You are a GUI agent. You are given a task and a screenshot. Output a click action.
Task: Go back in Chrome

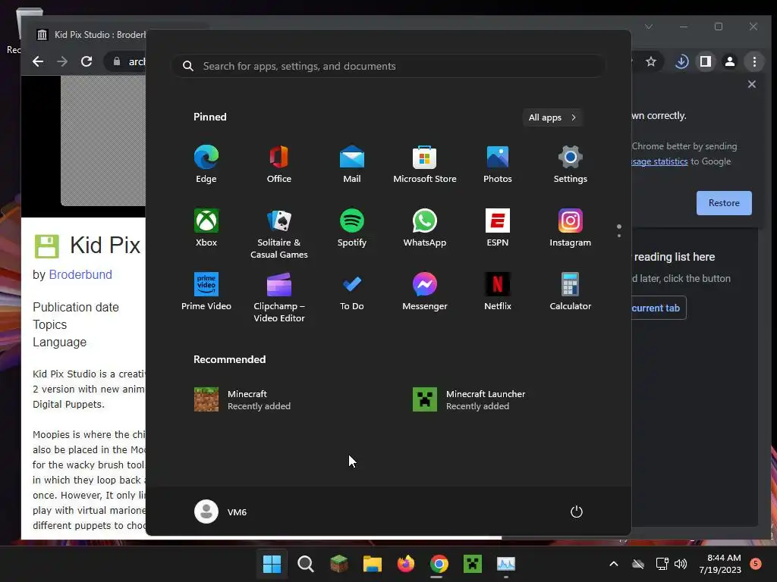pyautogui.click(x=38, y=61)
